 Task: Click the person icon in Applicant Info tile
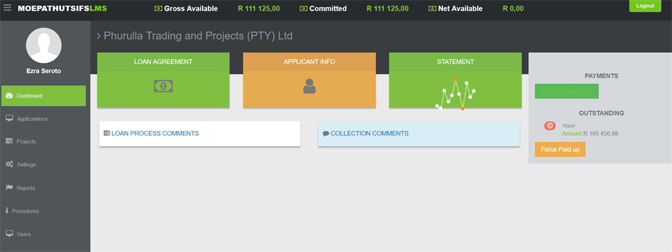310,86
